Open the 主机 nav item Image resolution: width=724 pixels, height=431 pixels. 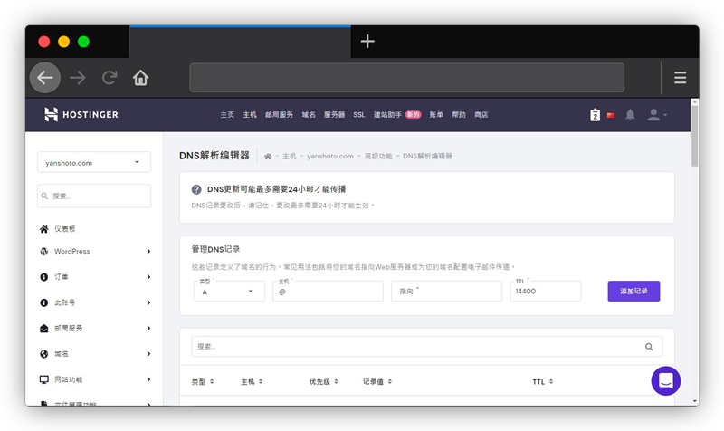250,115
